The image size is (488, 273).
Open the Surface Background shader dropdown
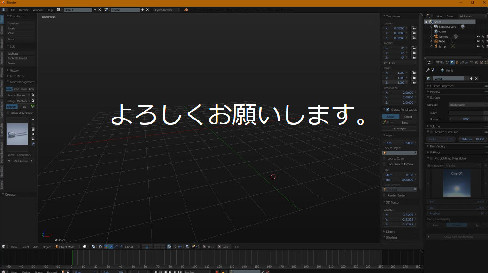coord(468,105)
